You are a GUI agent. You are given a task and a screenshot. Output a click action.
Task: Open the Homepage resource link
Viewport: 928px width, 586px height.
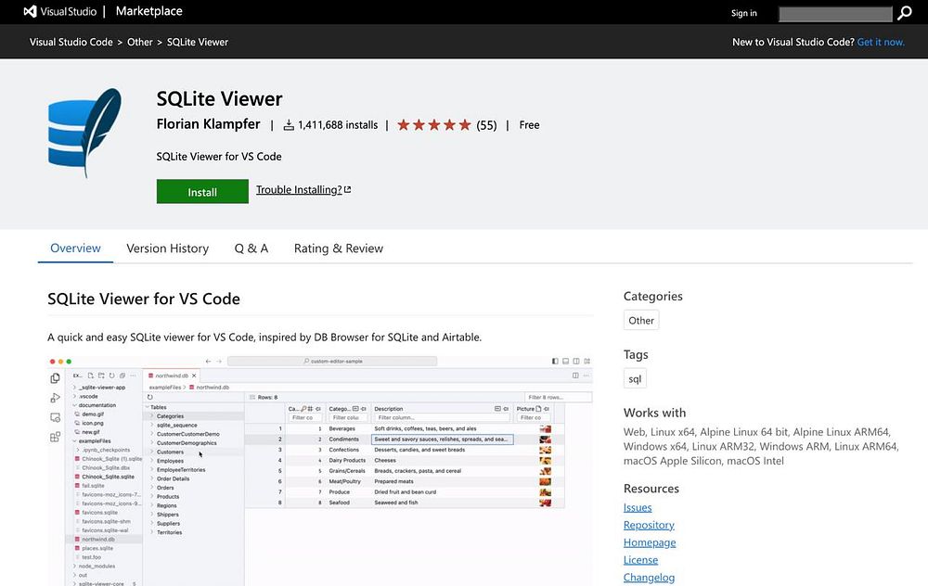(650, 542)
